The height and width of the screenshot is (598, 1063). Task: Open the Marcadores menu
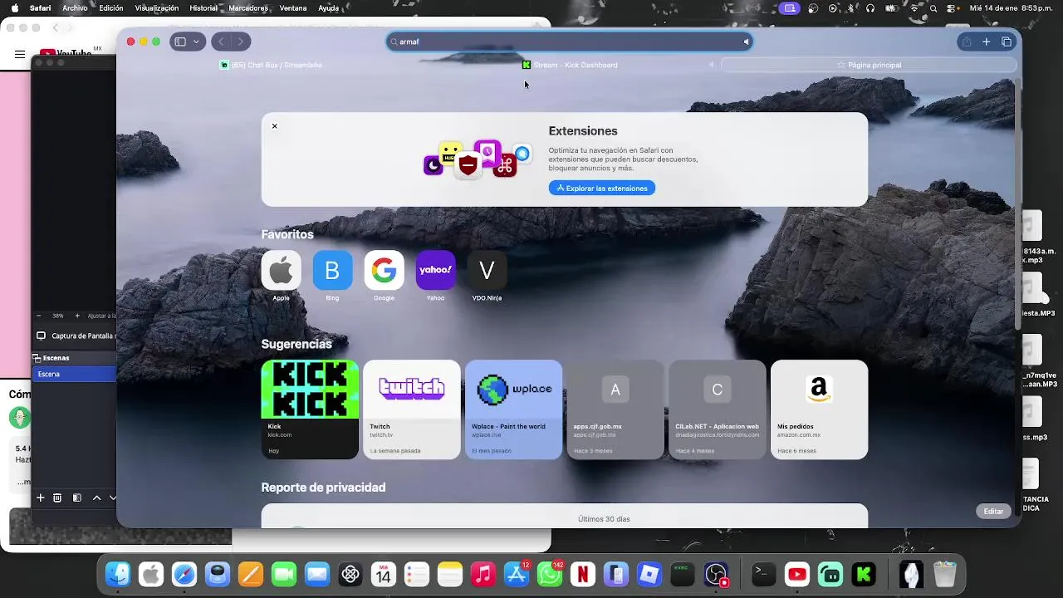click(248, 8)
